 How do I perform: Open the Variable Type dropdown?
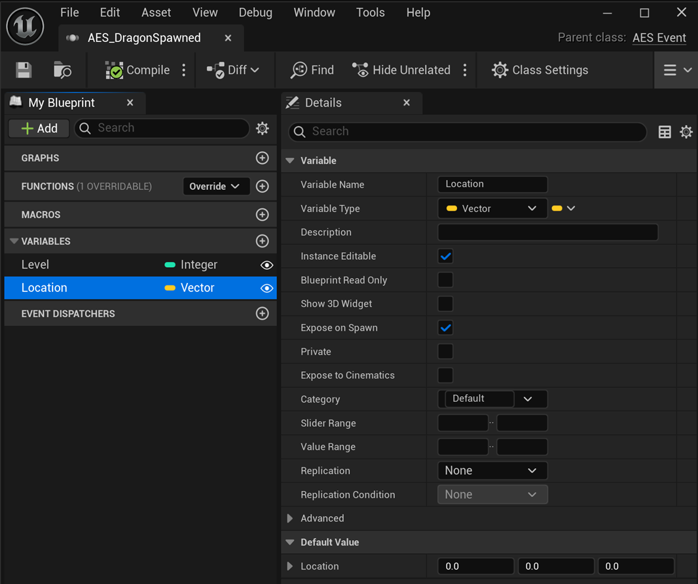(x=492, y=208)
